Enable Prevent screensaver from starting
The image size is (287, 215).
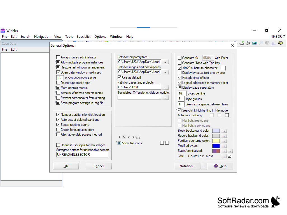click(x=58, y=98)
